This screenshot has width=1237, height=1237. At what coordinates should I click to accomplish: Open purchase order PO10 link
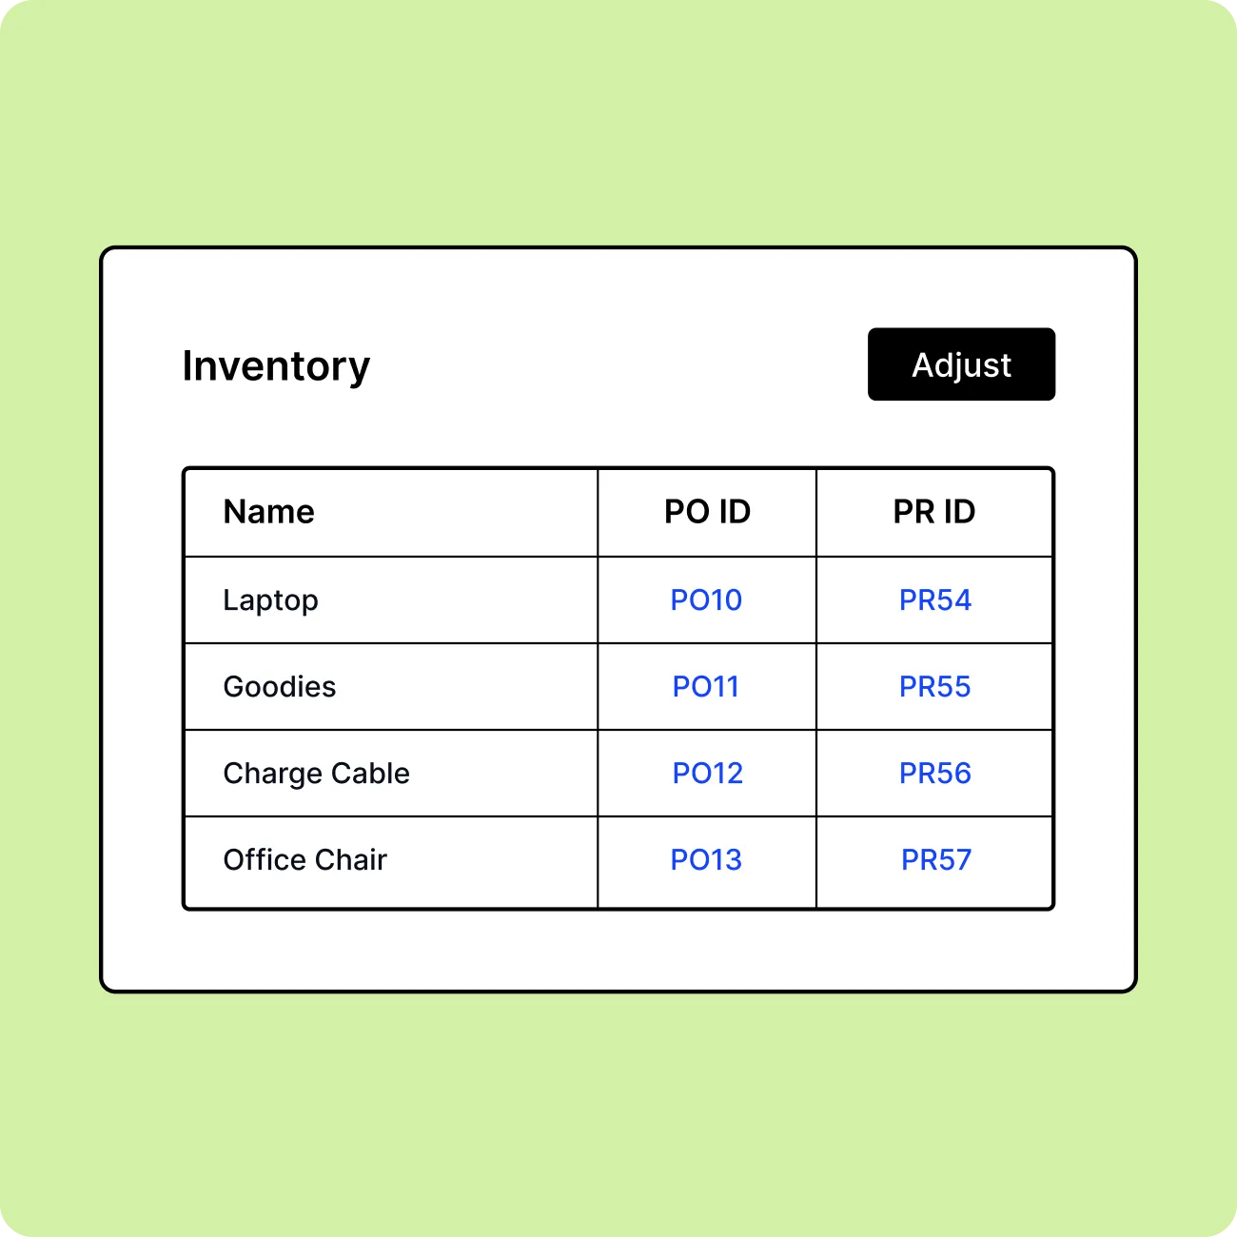[x=706, y=600]
